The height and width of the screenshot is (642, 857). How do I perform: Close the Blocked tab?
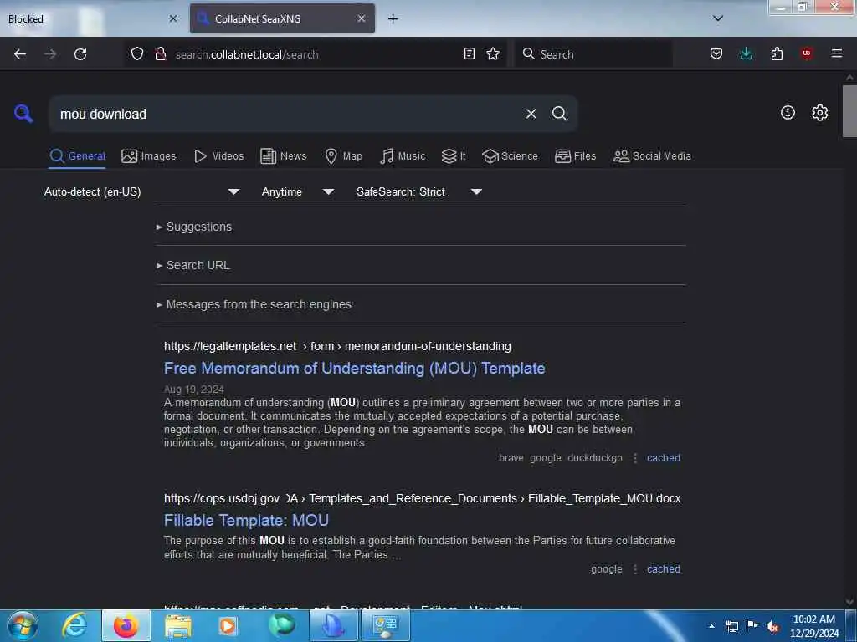point(172,18)
